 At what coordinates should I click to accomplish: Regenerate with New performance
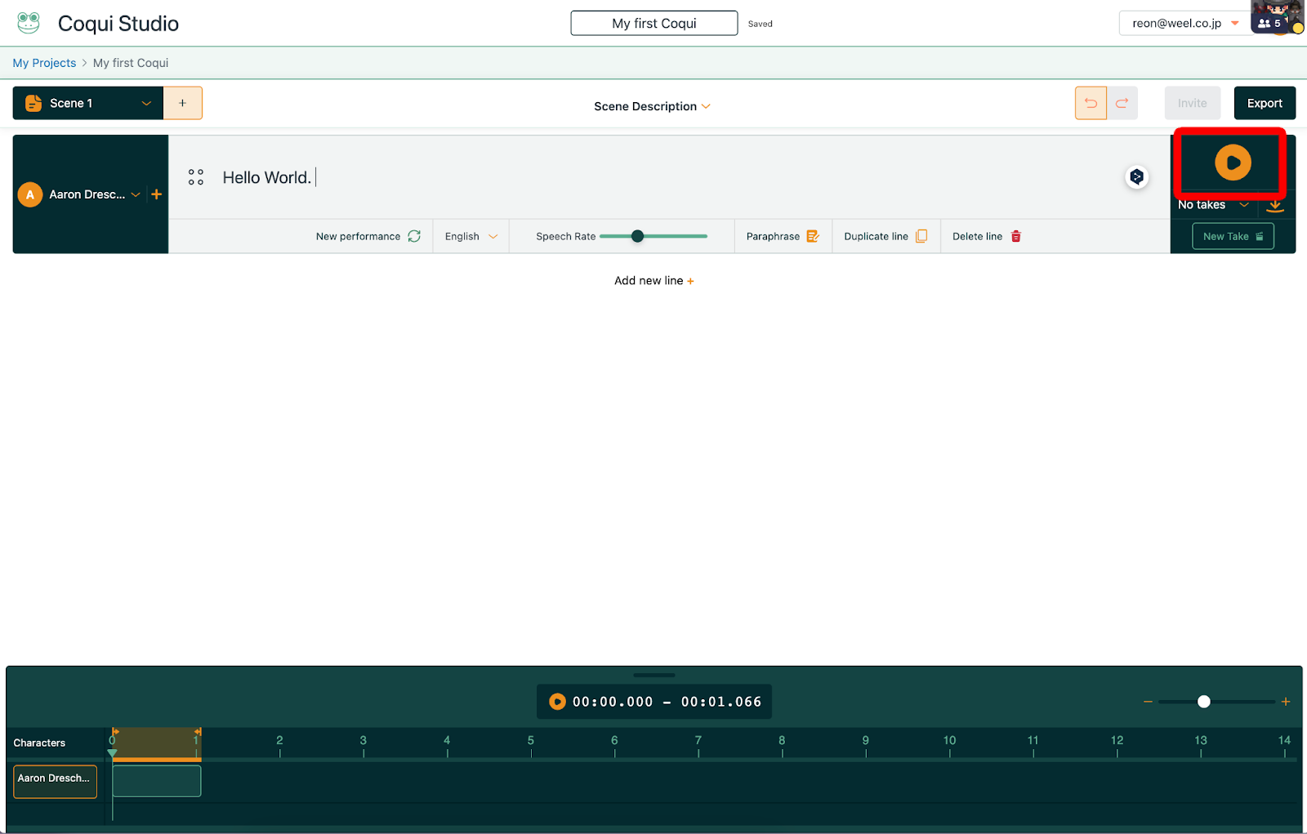click(x=368, y=236)
